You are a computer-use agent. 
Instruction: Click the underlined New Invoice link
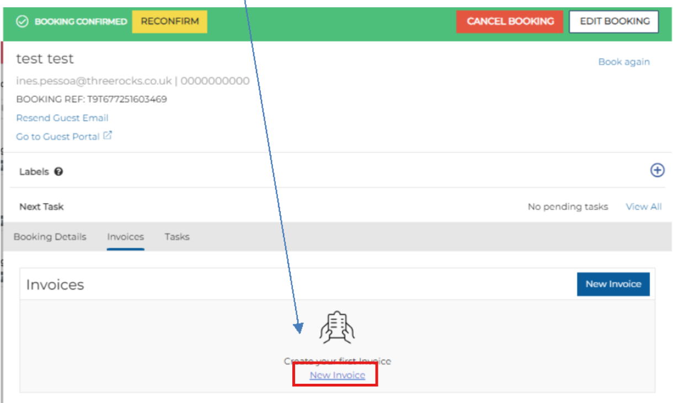337,375
